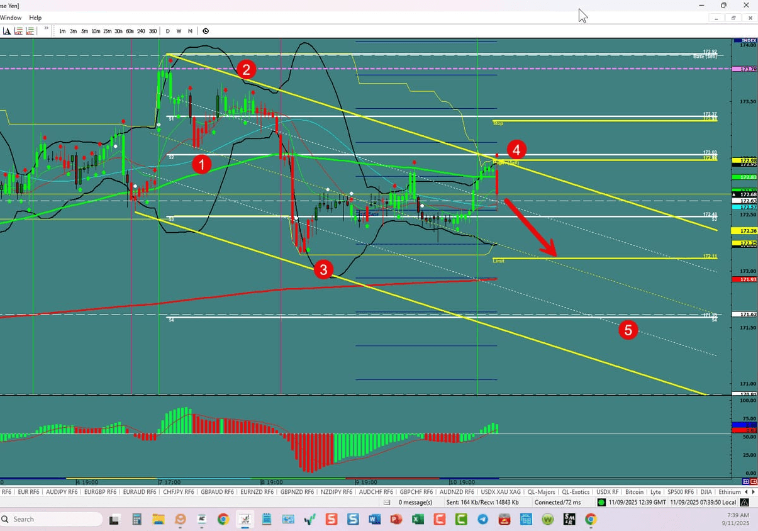This screenshot has width=758, height=531.
Task: Launch Excel from the taskbar
Action: [x=417, y=520]
